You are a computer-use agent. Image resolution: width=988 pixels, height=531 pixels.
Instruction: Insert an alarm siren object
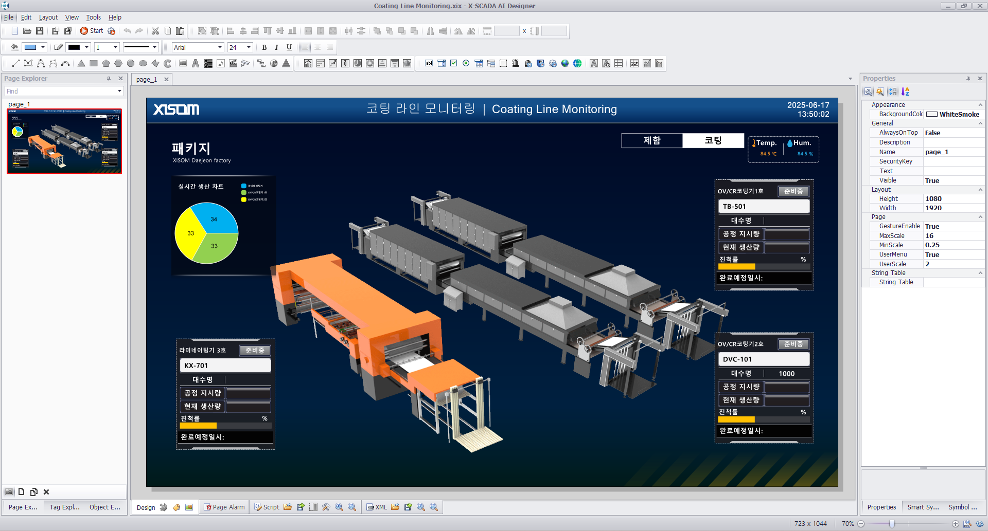(516, 63)
